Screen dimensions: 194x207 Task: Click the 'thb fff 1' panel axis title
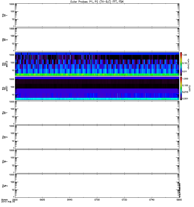[x=5, y=15]
